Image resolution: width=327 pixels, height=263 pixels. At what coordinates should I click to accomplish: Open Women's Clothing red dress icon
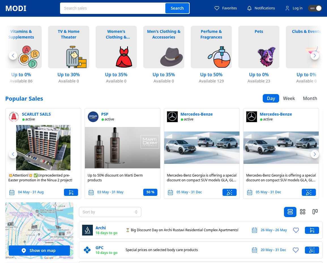[x=124, y=57]
